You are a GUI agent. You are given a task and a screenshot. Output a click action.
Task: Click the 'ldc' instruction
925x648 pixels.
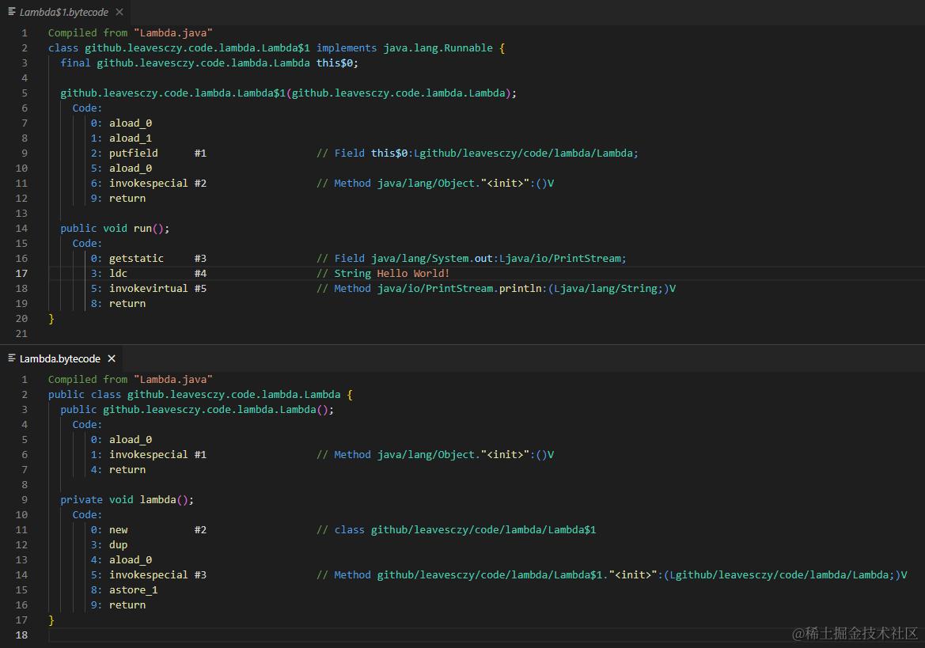coord(118,273)
